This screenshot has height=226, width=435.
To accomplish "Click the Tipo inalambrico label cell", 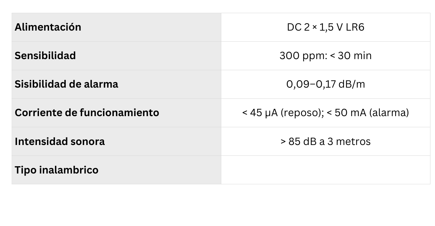I will click(56, 170).
